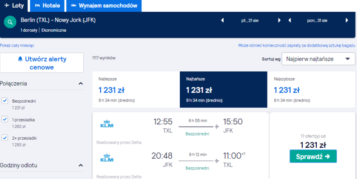Click the bell icon for price alerts
Viewport: 357px width, 179px height.
point(20,59)
